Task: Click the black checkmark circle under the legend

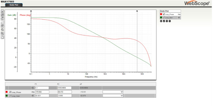Action: click(164, 21)
